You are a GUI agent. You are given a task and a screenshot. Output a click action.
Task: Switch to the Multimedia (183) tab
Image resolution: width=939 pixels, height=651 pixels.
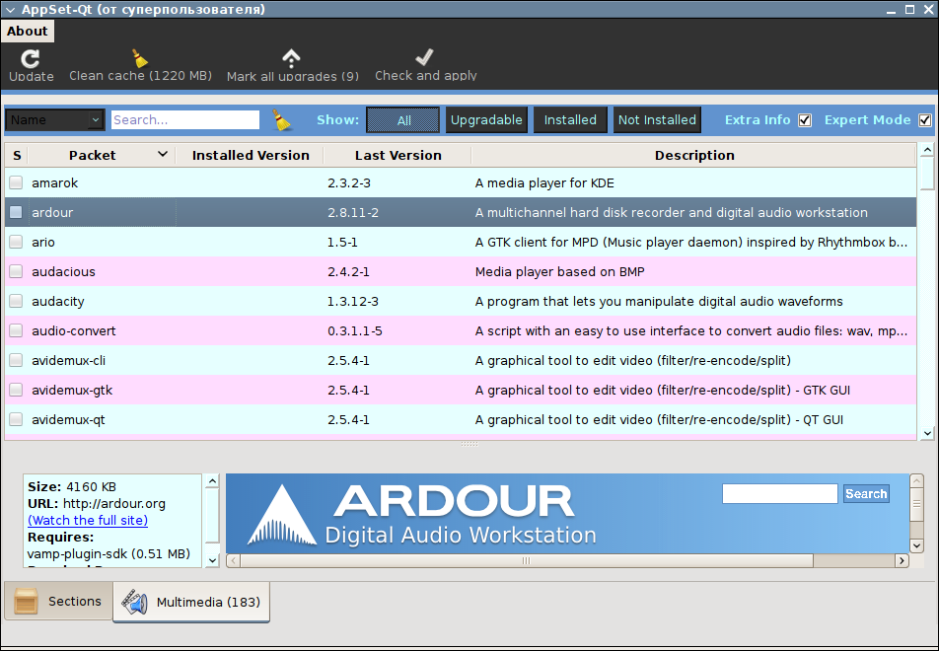pos(191,602)
